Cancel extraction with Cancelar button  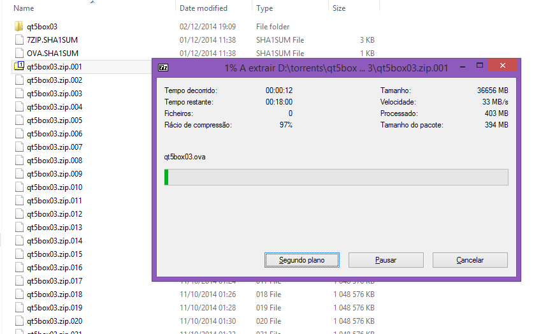point(470,260)
